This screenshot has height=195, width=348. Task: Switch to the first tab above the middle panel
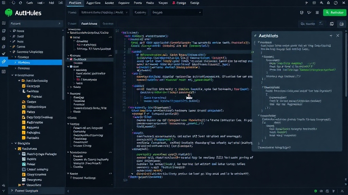point(72,24)
